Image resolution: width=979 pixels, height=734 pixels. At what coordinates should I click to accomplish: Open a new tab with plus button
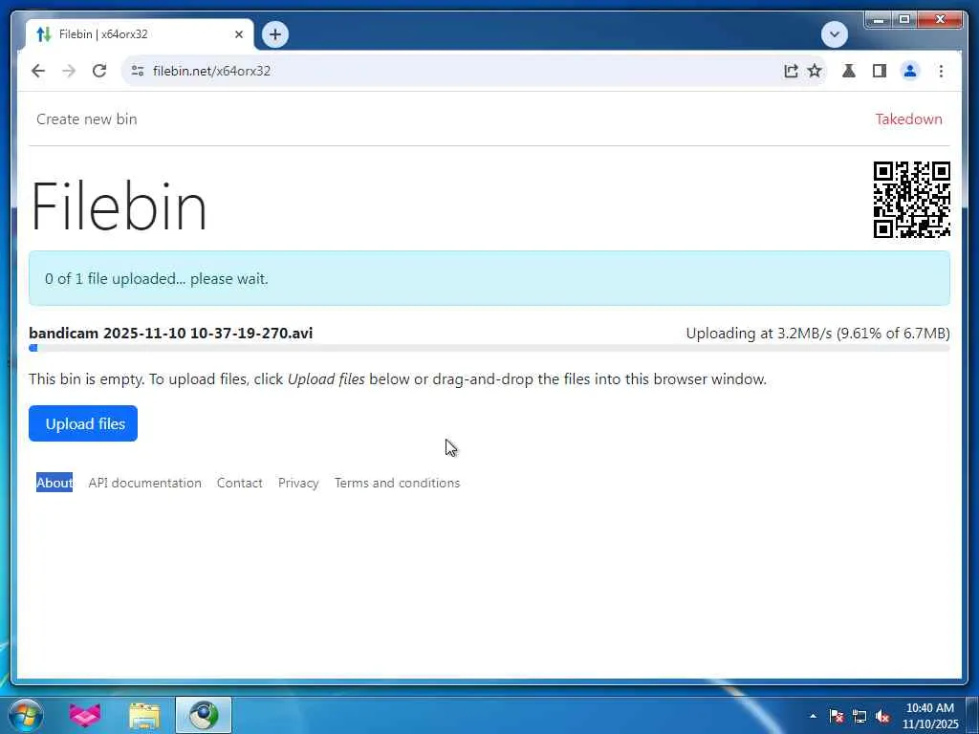275,34
